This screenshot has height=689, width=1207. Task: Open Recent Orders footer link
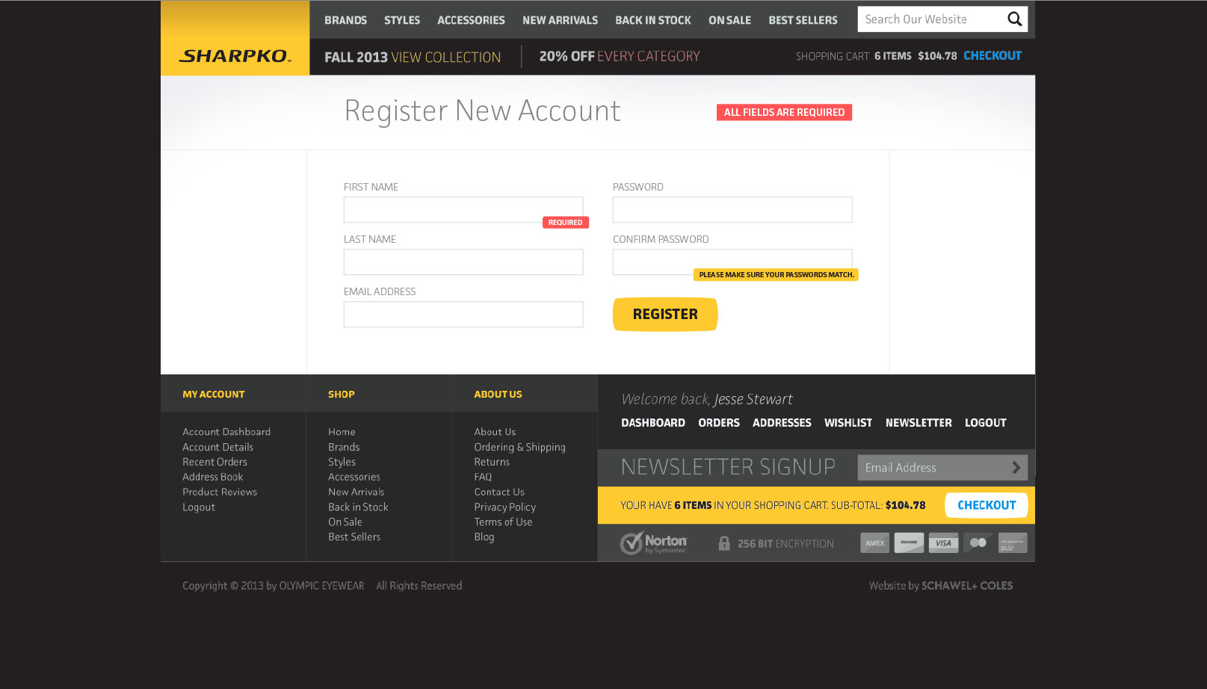pos(214,462)
